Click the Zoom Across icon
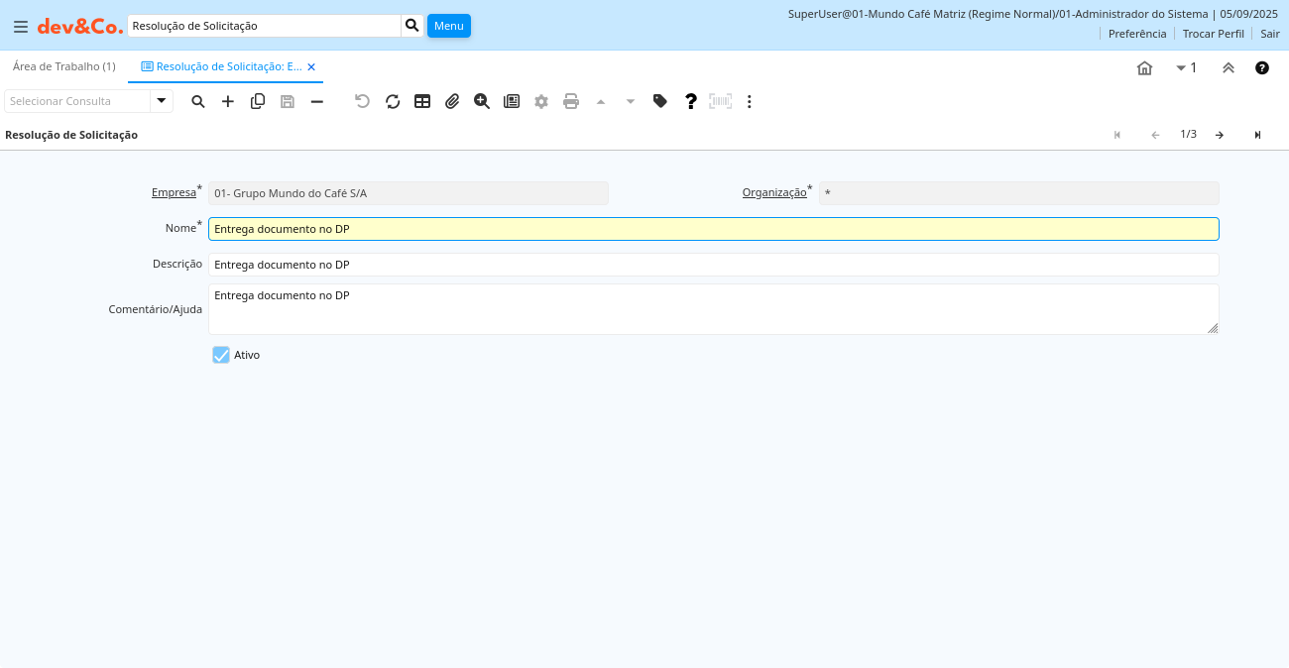This screenshot has width=1289, height=668. click(x=482, y=101)
